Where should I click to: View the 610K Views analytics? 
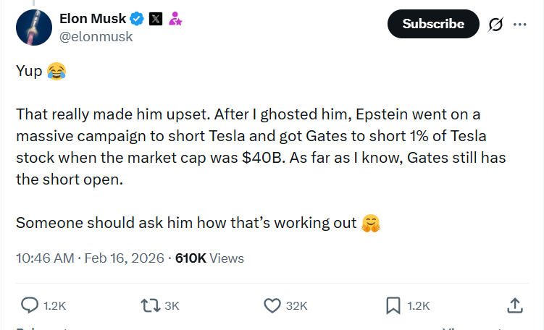(209, 258)
